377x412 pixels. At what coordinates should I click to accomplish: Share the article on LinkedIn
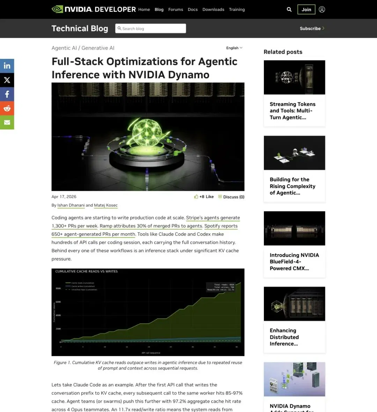[7, 66]
